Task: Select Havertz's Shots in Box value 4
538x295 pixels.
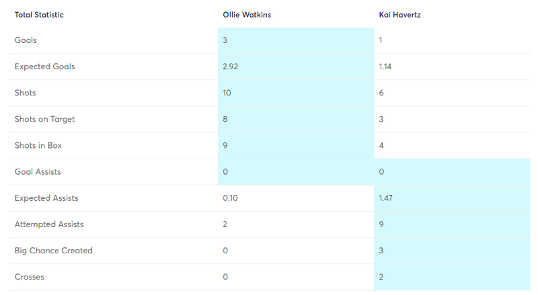Action: [381, 145]
